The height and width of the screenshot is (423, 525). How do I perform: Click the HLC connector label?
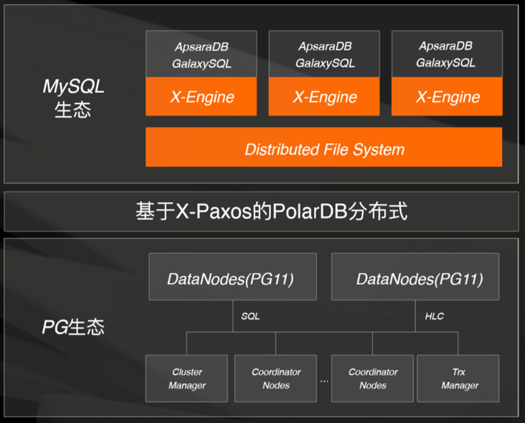(x=434, y=316)
